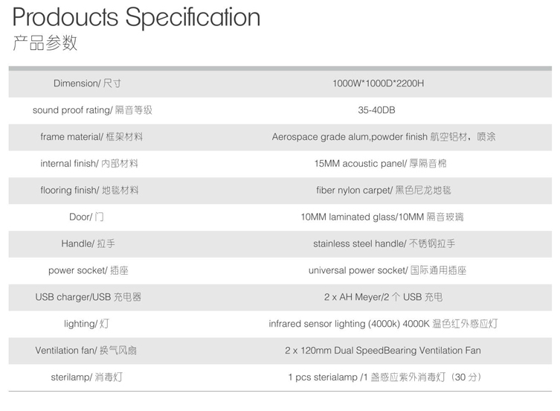Viewport: 560px width, 411px height.
Task: Click the 1000W*1000D*2200H dimension value
Action: (379, 83)
